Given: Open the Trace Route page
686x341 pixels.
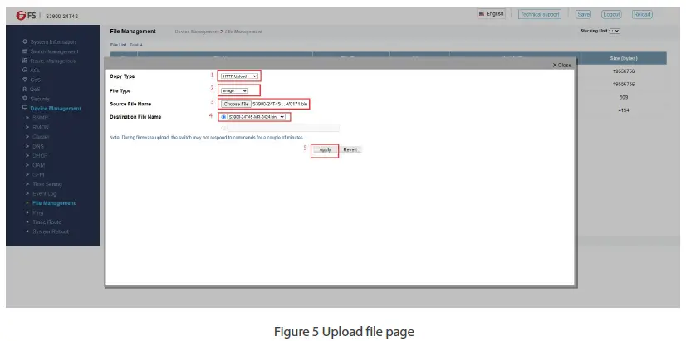Looking at the screenshot, I should pos(47,222).
